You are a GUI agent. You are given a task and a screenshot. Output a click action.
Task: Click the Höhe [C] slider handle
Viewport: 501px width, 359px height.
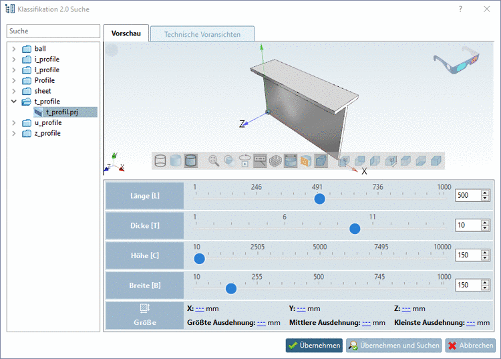point(199,259)
